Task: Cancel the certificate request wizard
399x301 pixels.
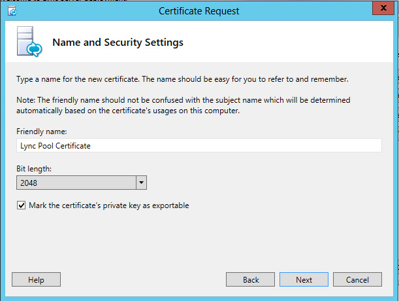Action: pyautogui.click(x=357, y=279)
